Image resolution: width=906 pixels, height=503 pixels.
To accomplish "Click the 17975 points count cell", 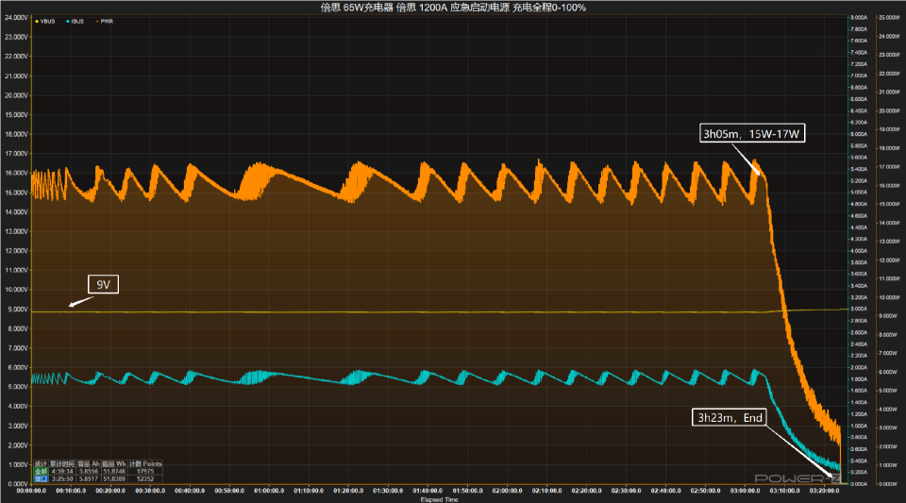I will coord(145,471).
